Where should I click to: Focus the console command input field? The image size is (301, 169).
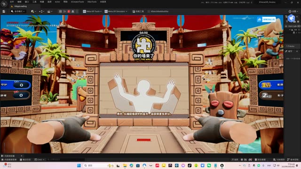click(x=65, y=160)
